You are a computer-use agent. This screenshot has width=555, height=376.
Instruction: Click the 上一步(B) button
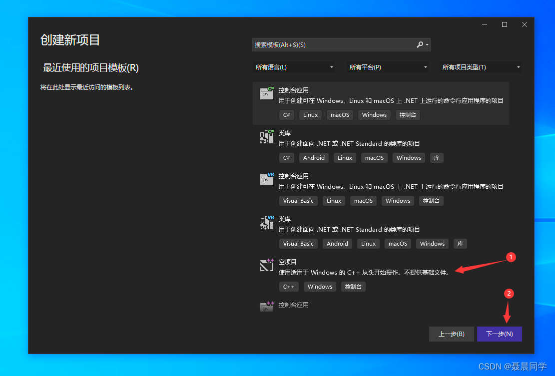pyautogui.click(x=451, y=334)
